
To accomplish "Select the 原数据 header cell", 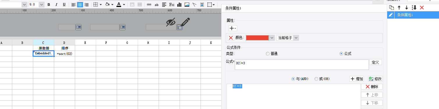I will click(44, 48).
